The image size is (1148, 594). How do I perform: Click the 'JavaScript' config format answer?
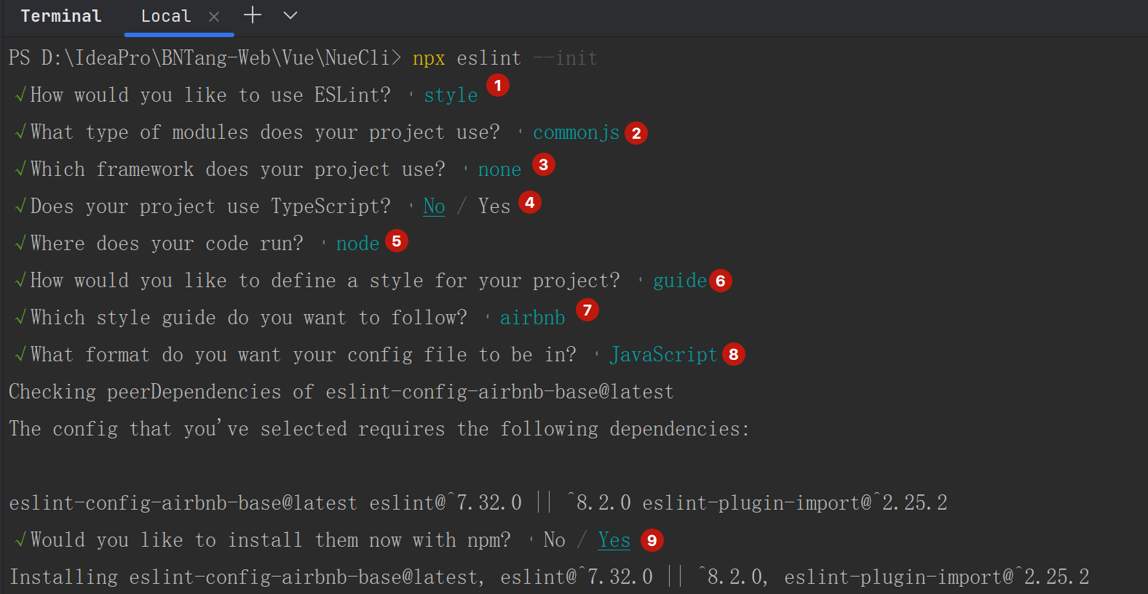point(664,355)
